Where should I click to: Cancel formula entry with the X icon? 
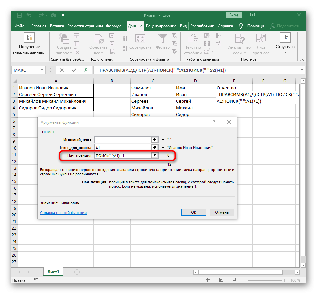[x=62, y=70]
